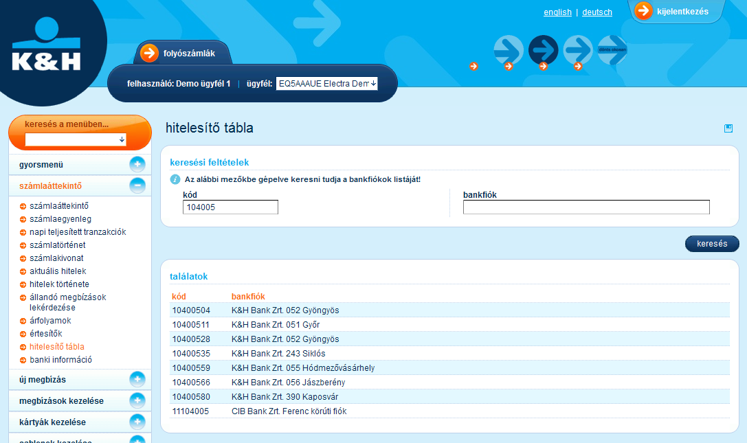
Task: Click K&H Bank Zrt. 390 Kaposvár
Action: 285,397
